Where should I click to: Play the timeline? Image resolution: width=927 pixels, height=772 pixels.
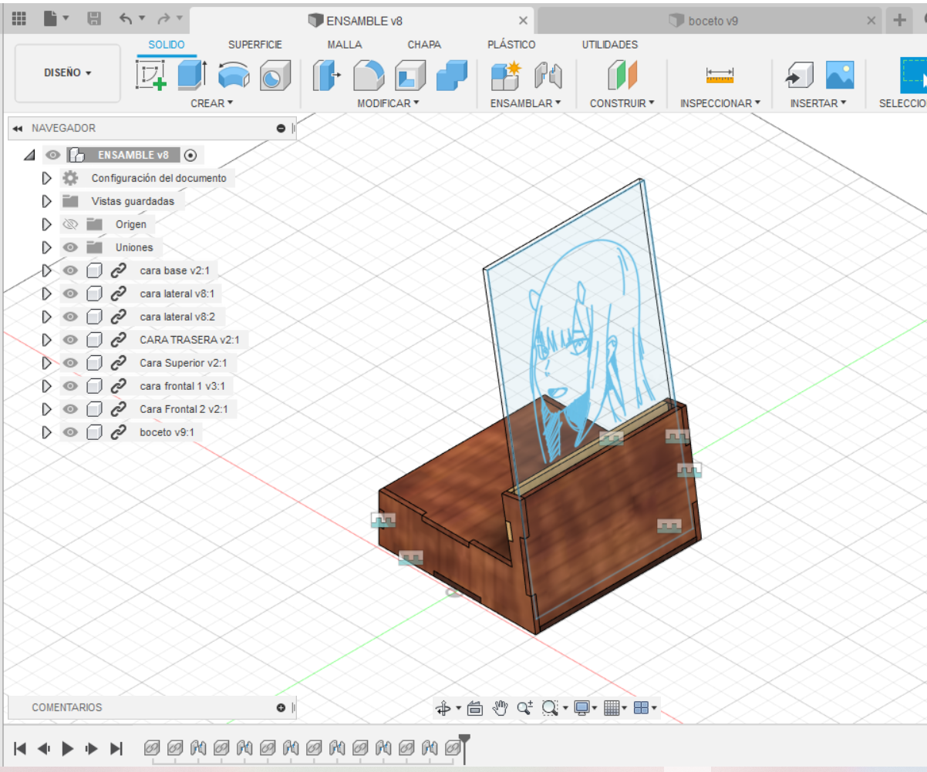tap(68, 748)
